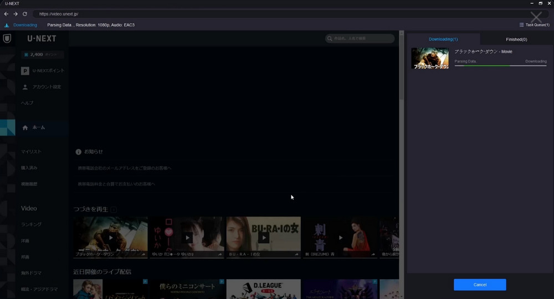This screenshot has width=554, height=299.
Task: Cancel the current download
Action: click(x=480, y=285)
